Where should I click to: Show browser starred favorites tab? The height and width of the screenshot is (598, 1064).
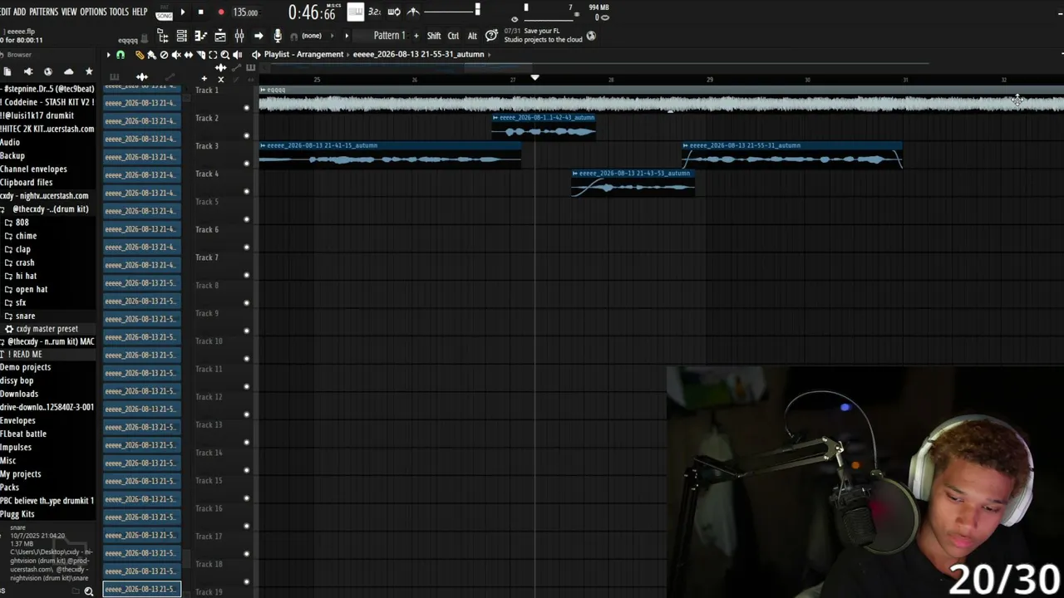click(89, 71)
